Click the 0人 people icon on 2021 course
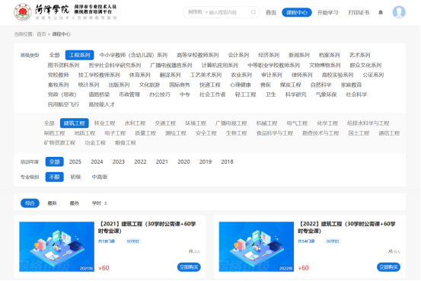Image resolution: width=421 pixels, height=281 pixels. tap(191, 251)
